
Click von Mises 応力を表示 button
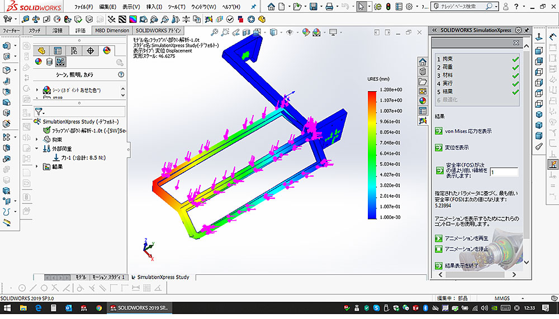pos(439,131)
